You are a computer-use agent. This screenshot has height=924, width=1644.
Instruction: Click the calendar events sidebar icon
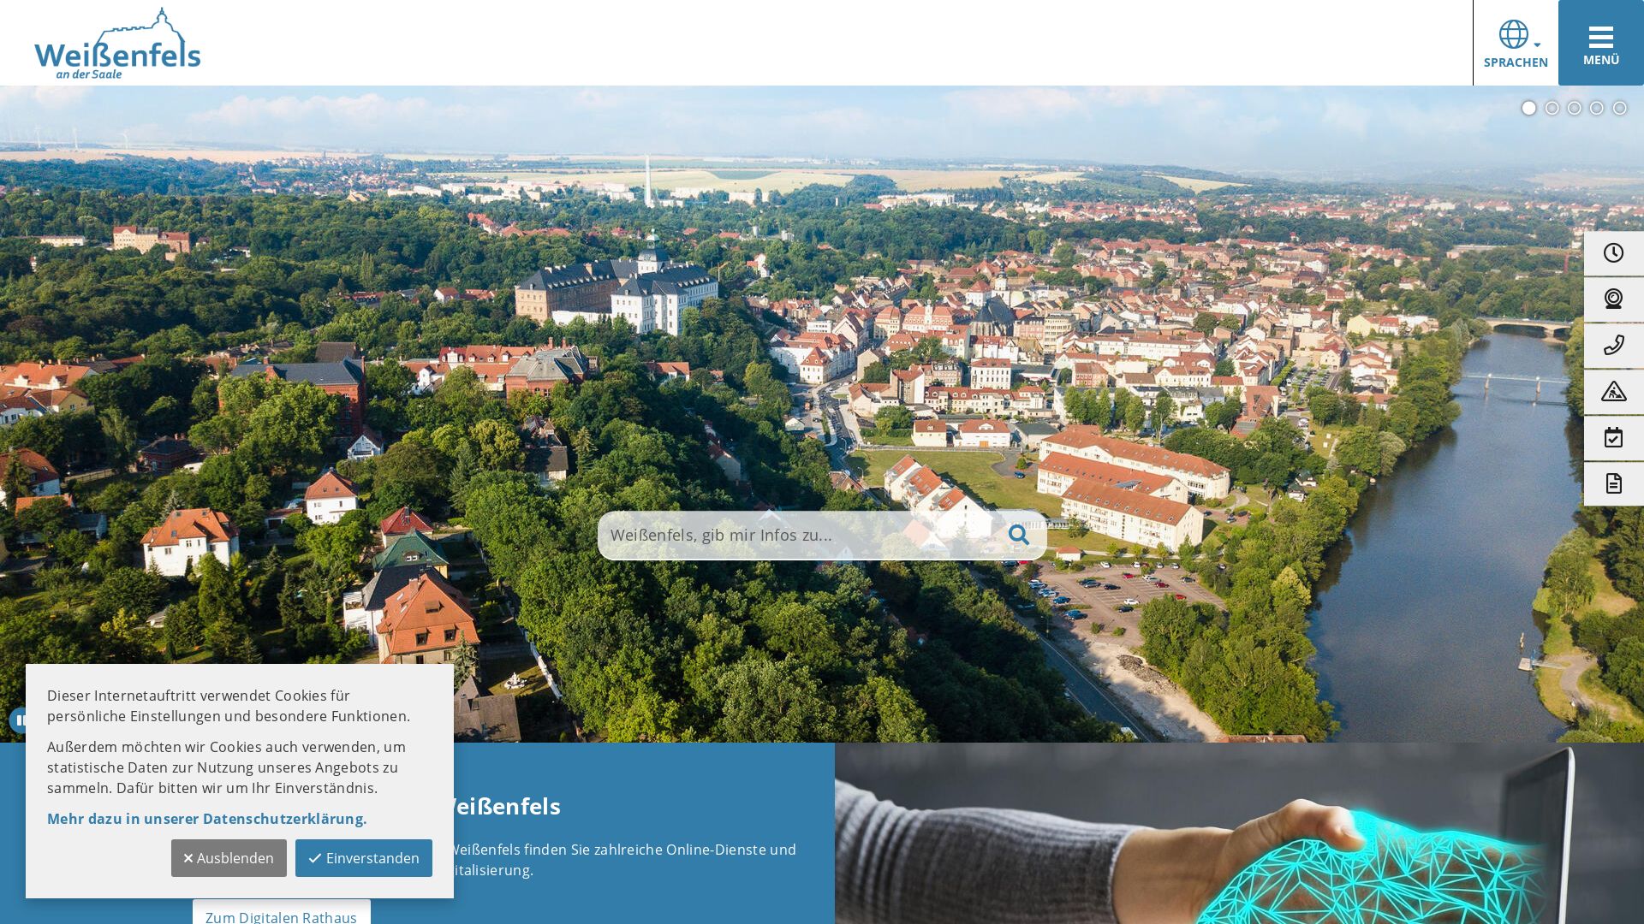(1613, 438)
